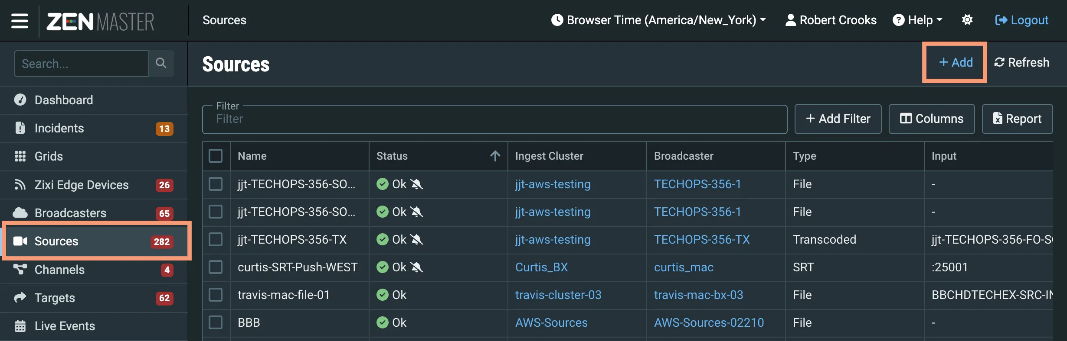Screen dimensions: 1067x341
Task: Open Grids from the sidebar
Action: [94, 156]
